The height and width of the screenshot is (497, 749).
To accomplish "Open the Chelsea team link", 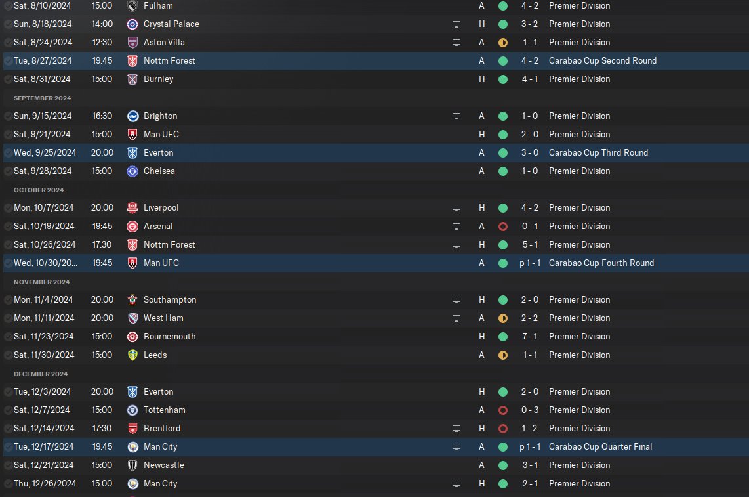I will coord(159,171).
